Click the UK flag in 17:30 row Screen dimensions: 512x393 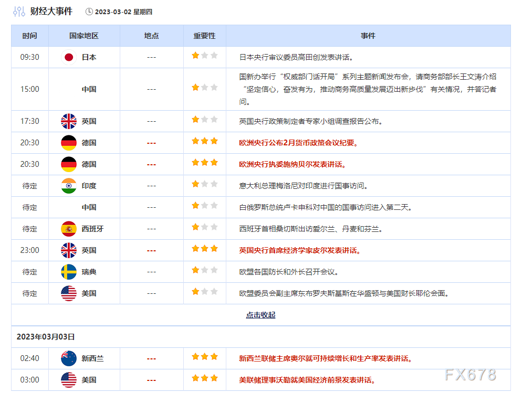click(x=69, y=121)
